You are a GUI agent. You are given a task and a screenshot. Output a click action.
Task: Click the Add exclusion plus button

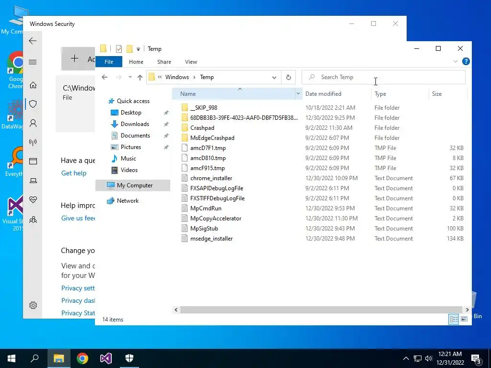(x=78, y=58)
